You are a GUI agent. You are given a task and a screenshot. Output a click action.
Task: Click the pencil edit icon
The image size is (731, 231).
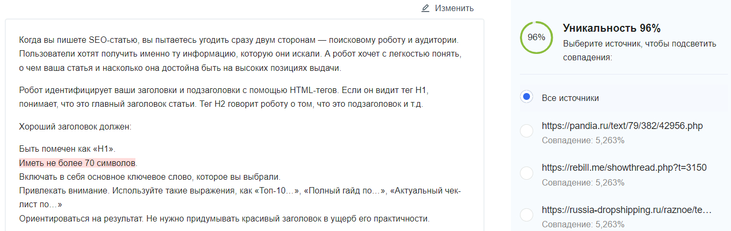click(x=425, y=8)
